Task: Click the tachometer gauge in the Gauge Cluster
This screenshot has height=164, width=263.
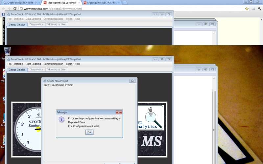Action: tap(28, 130)
